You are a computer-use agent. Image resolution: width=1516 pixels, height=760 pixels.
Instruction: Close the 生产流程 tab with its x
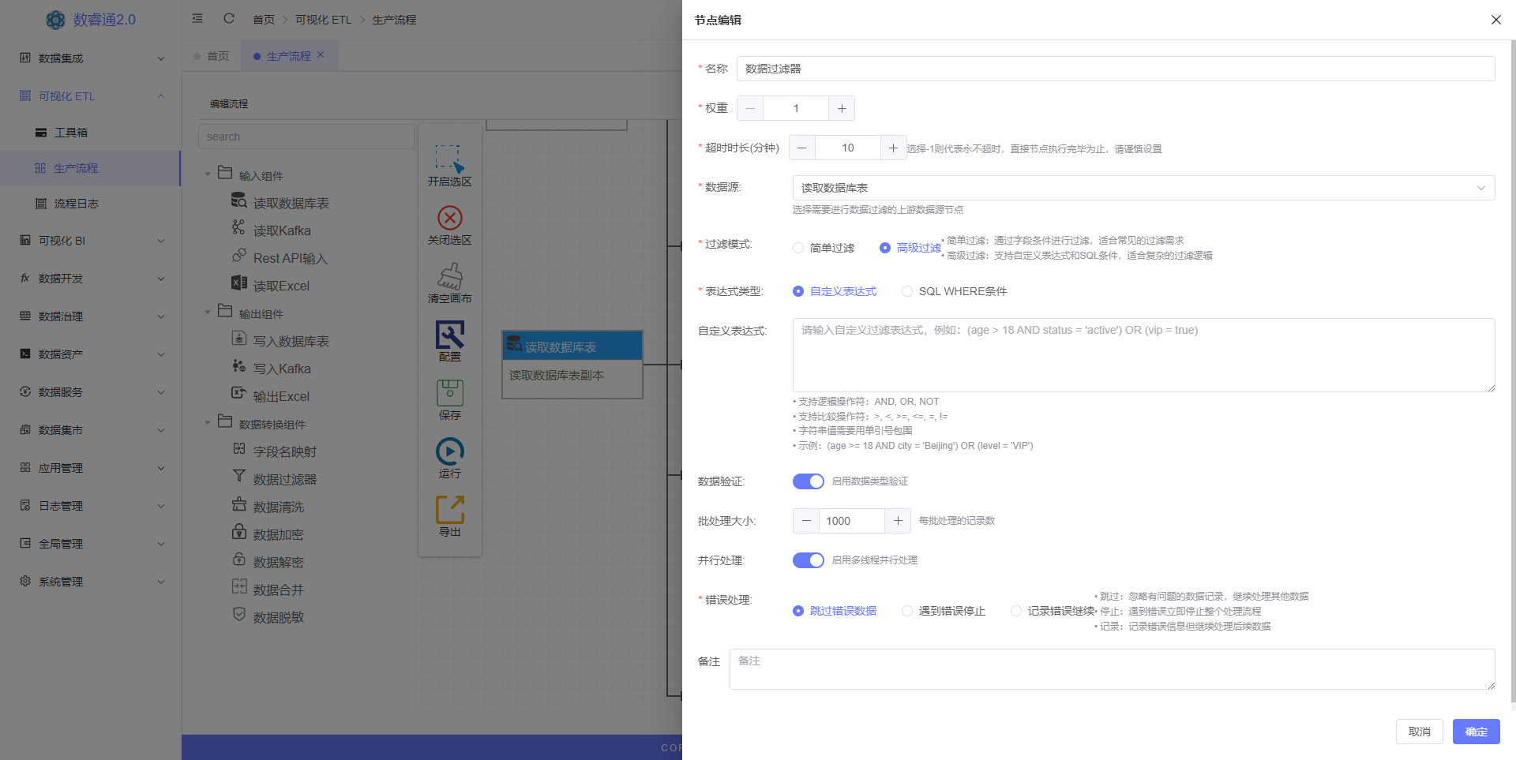coord(321,55)
